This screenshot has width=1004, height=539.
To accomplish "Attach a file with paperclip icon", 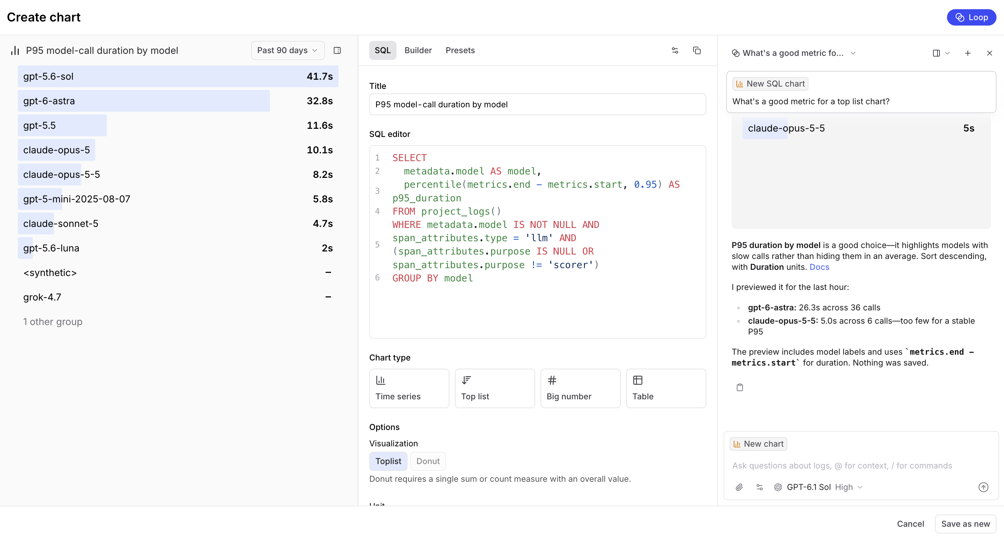I will 740,487.
